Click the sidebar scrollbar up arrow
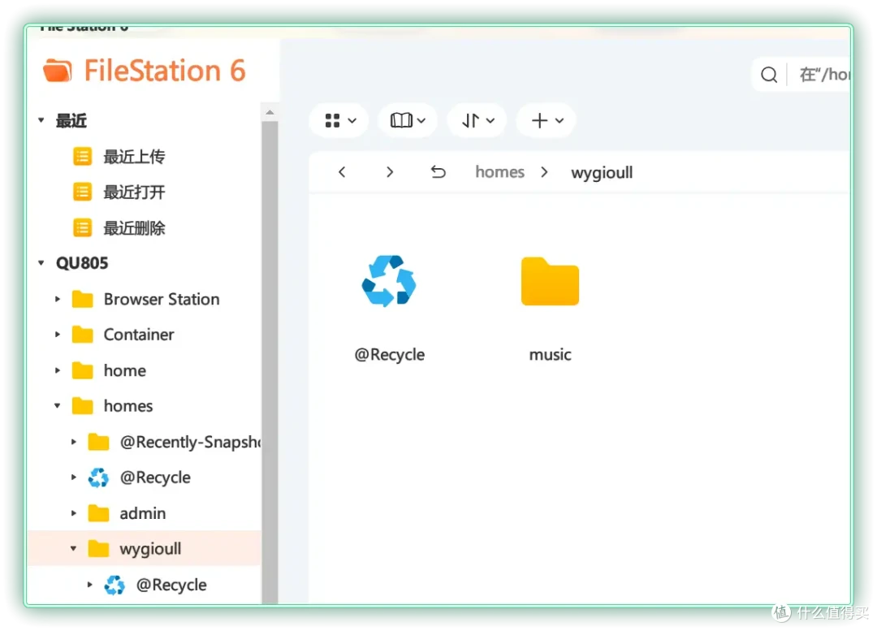This screenshot has width=877, height=631. [x=270, y=113]
